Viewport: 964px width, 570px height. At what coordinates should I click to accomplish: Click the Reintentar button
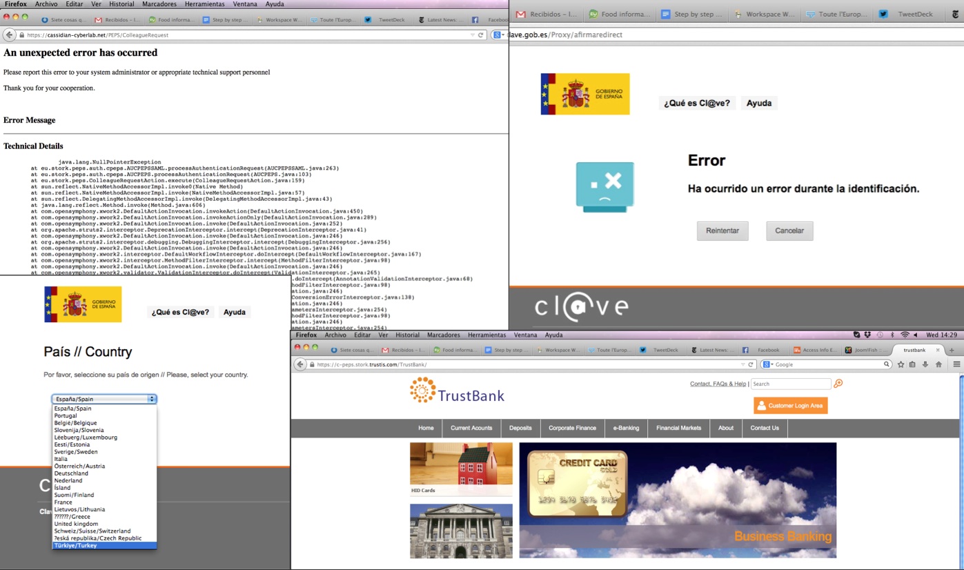pyautogui.click(x=722, y=230)
